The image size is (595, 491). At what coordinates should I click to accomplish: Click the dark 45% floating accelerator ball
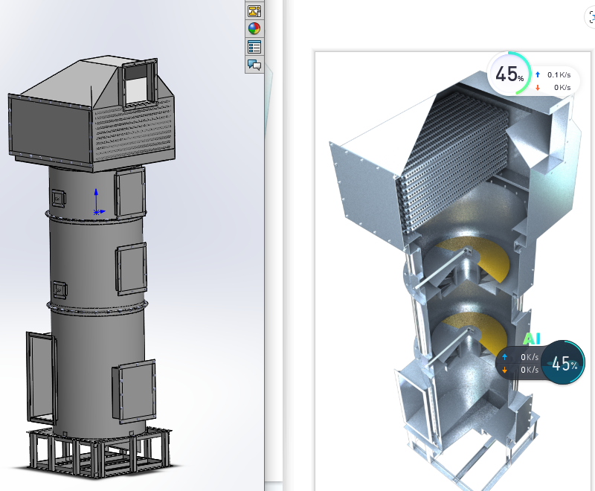(x=563, y=363)
